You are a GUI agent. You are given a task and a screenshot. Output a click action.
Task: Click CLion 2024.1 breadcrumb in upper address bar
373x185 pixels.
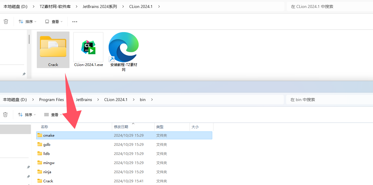tap(141, 6)
